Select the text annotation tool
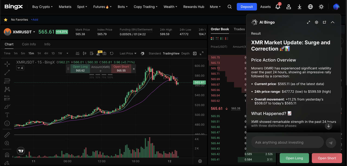347x166 pixels. coord(7,115)
